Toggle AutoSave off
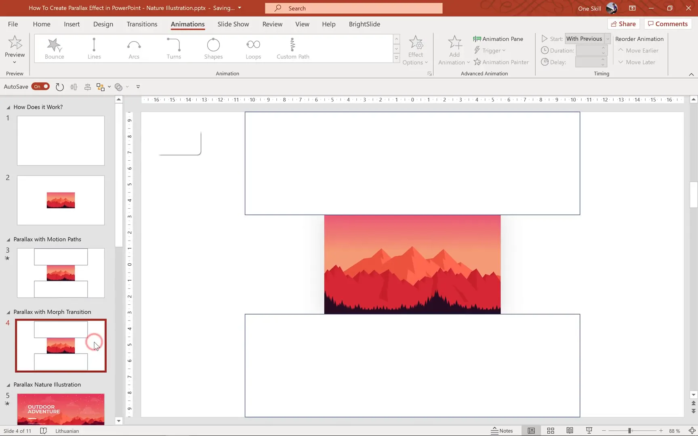 click(x=40, y=86)
